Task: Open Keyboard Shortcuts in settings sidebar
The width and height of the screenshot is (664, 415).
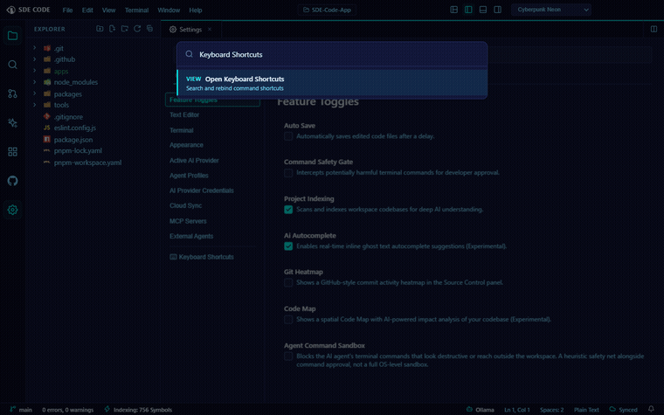Action: pos(202,257)
